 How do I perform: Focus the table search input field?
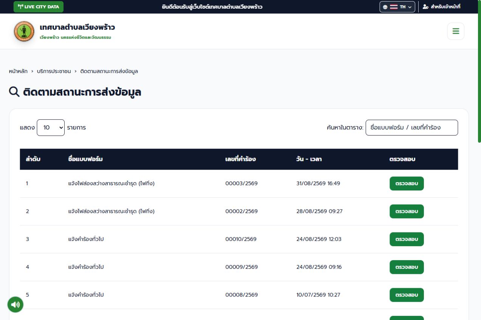[411, 128]
